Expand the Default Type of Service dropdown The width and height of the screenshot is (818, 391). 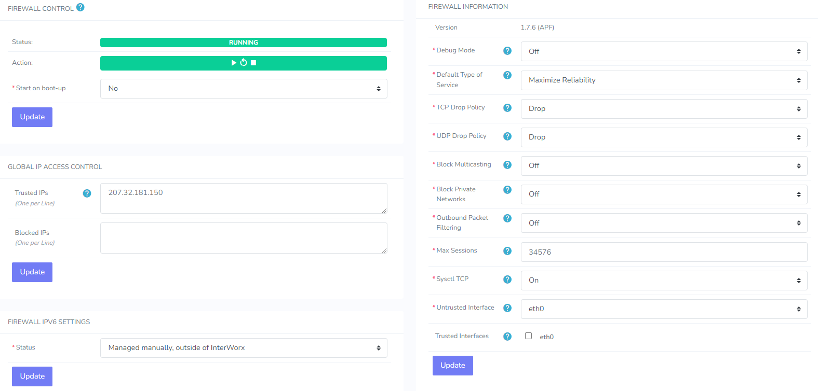(664, 80)
